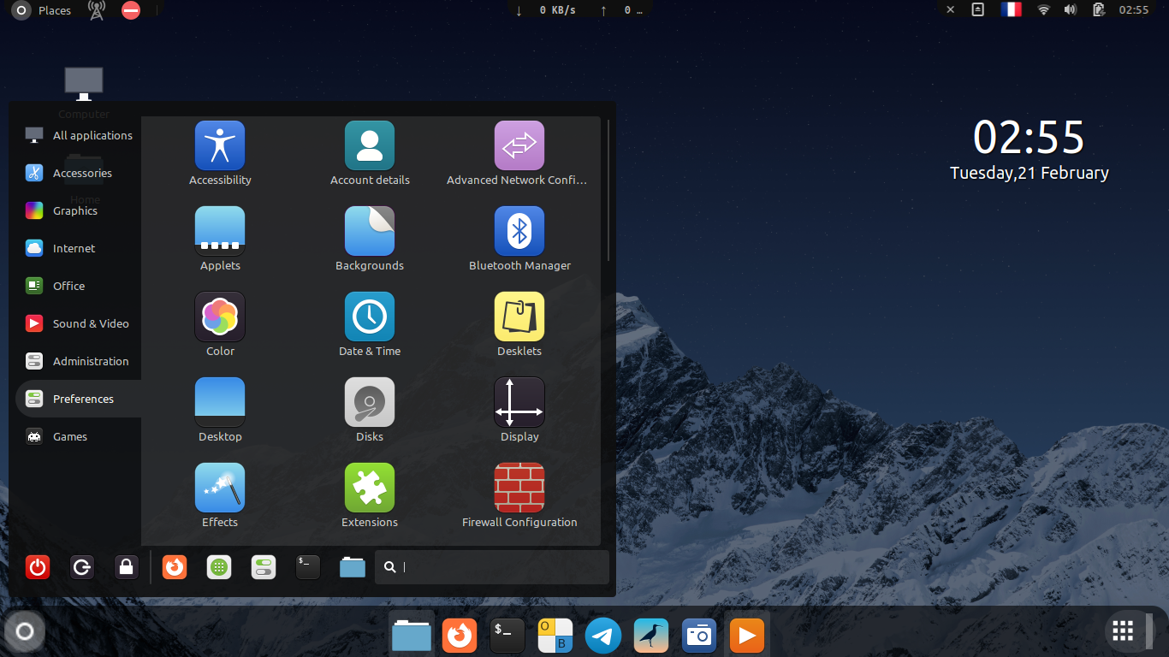Screen dimensions: 1169x657
Task: Launch Telegram from the dock
Action: [x=603, y=636]
